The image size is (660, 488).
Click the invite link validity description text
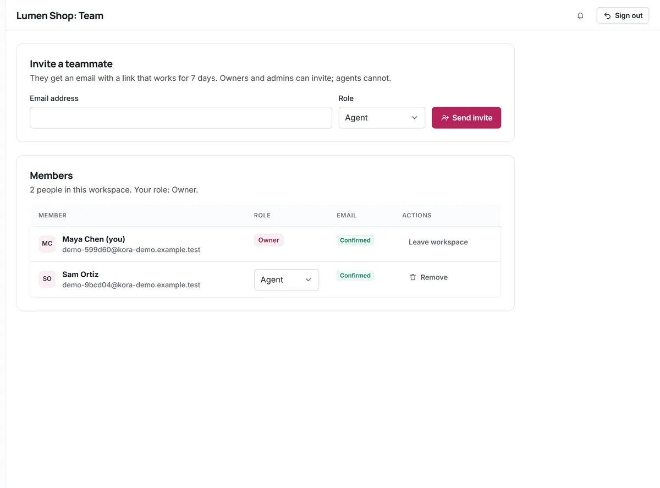(x=210, y=78)
